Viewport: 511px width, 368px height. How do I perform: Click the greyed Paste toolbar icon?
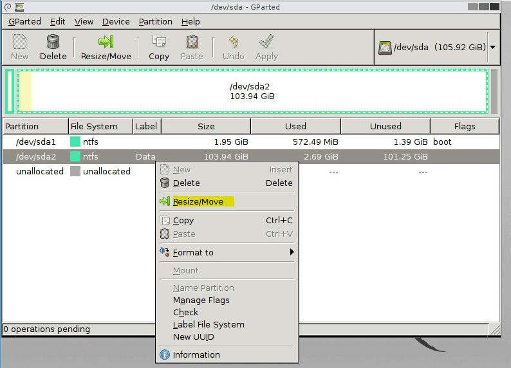point(192,42)
